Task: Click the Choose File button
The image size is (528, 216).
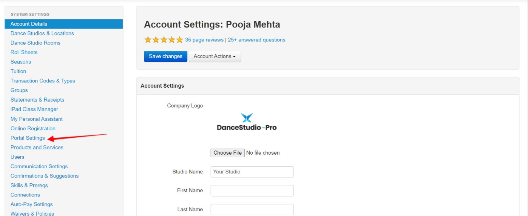Action: click(x=227, y=153)
